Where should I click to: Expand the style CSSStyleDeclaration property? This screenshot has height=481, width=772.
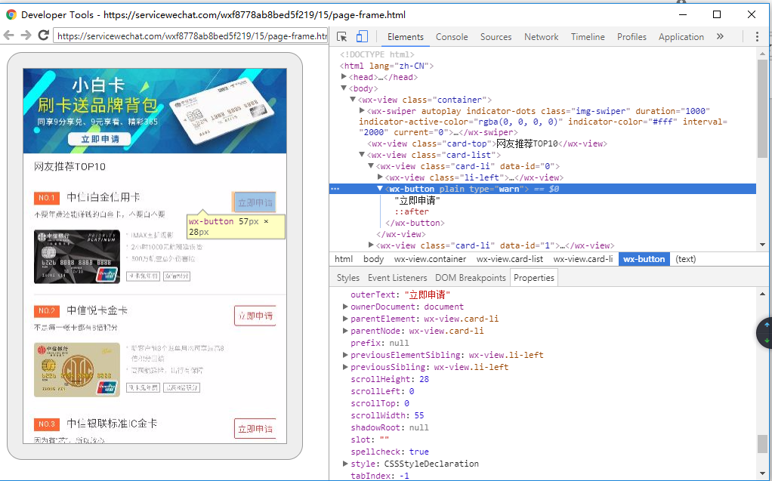[346, 464]
